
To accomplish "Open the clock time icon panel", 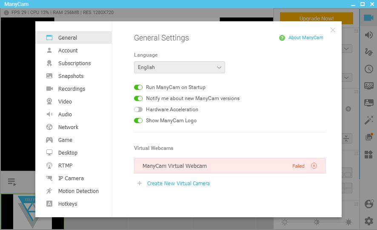I will click(368, 69).
